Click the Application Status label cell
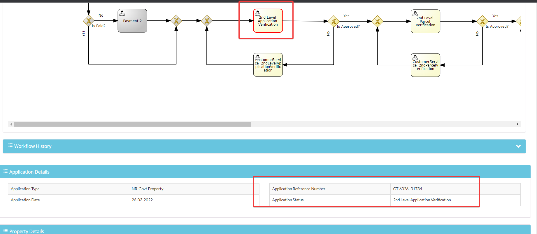This screenshot has width=537, height=234. pyautogui.click(x=330, y=200)
